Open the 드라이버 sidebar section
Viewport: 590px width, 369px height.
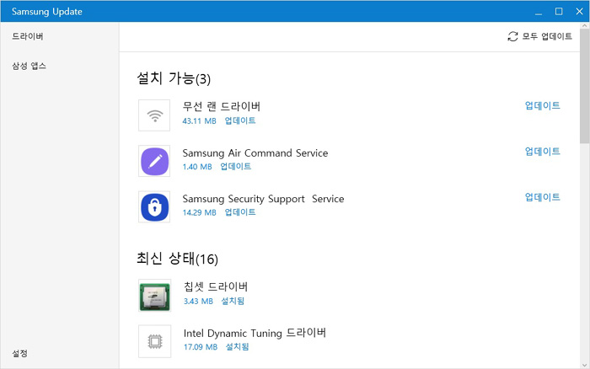pos(28,36)
